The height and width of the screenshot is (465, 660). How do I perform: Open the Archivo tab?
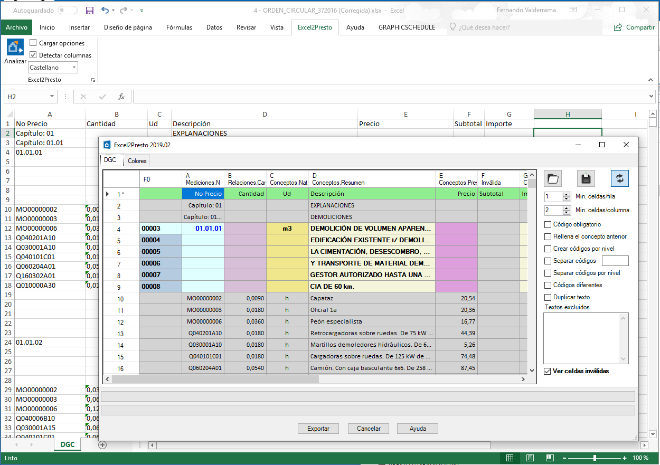16,27
